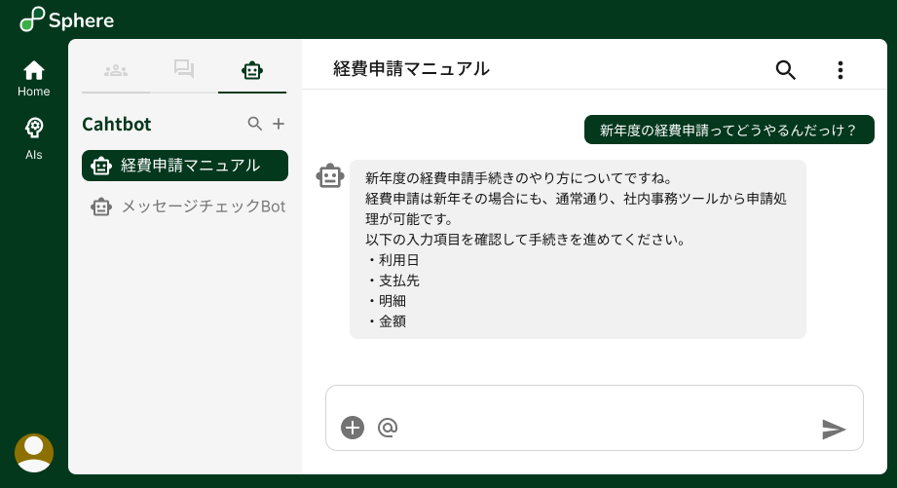Screen dimensions: 897x488
Task: Insert a mention with @ icon
Action: 388,428
